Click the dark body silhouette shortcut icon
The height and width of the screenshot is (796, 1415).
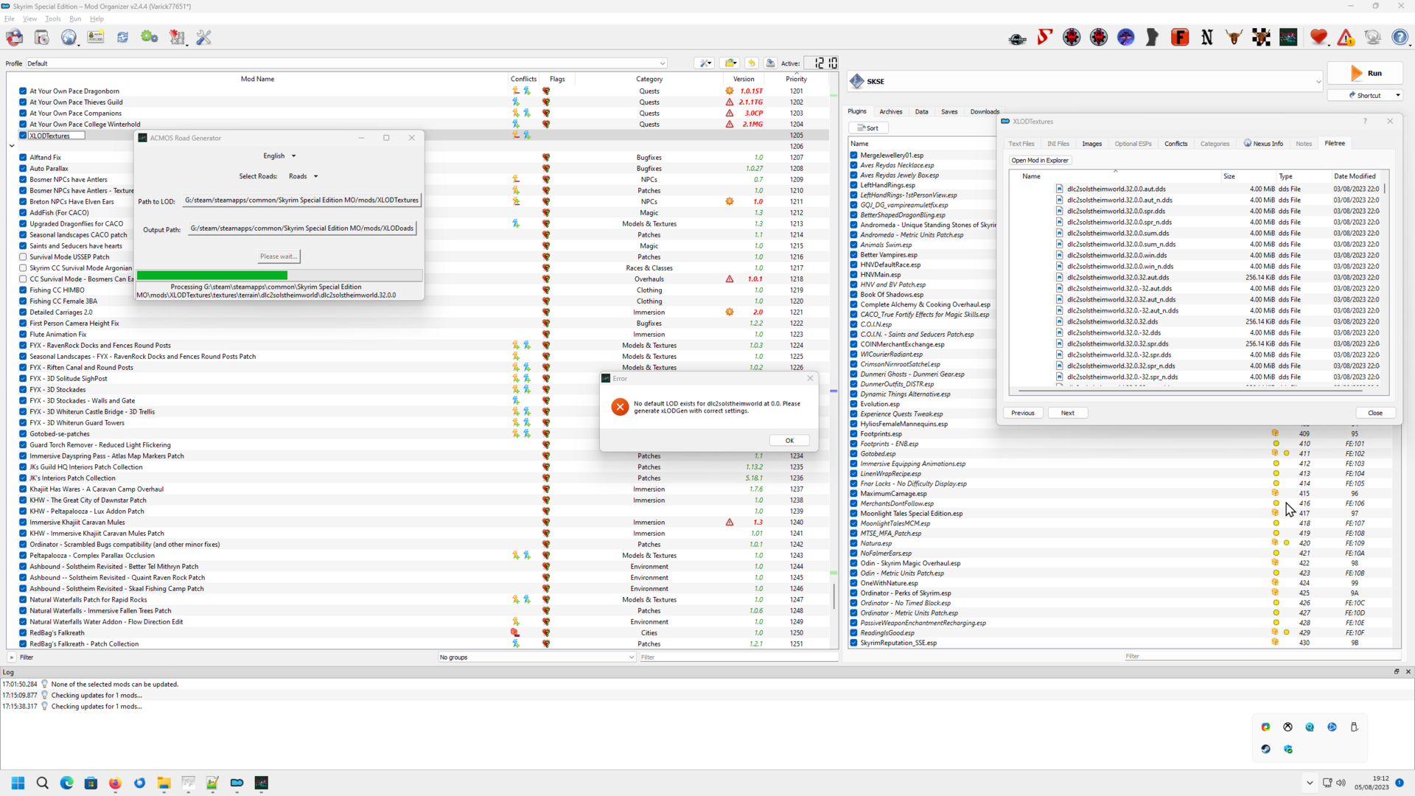click(x=1153, y=37)
